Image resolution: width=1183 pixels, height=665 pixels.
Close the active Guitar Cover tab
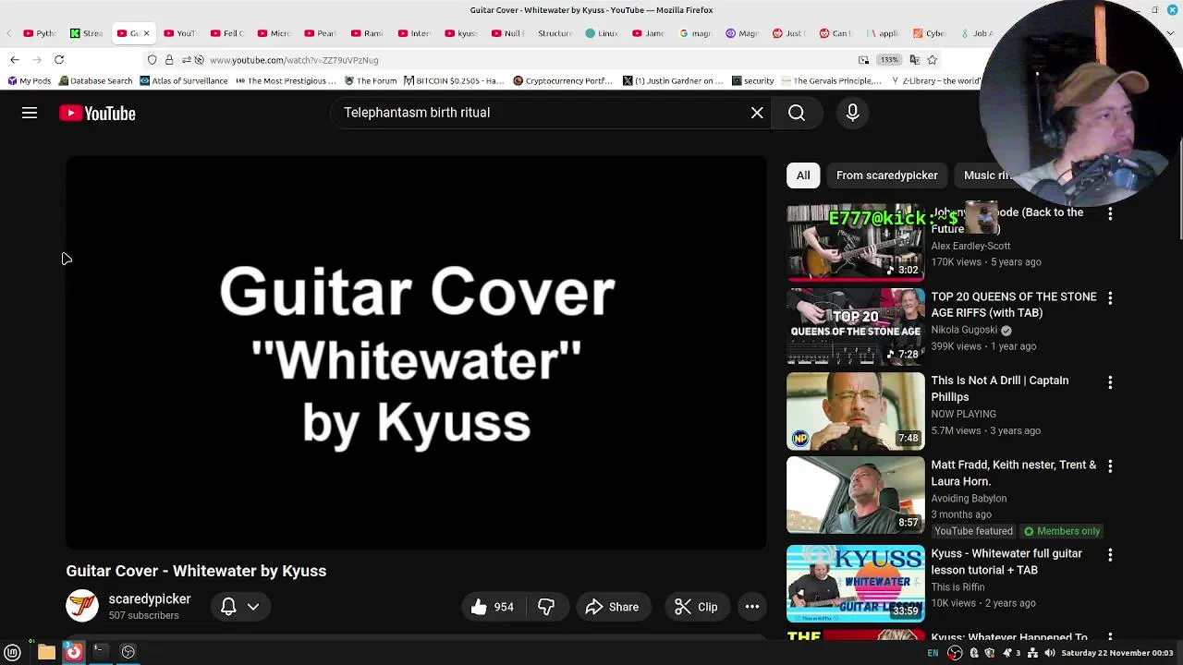(x=146, y=33)
